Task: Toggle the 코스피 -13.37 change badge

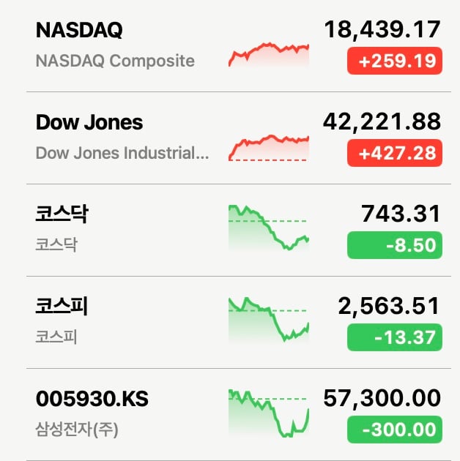Action: tap(395, 337)
